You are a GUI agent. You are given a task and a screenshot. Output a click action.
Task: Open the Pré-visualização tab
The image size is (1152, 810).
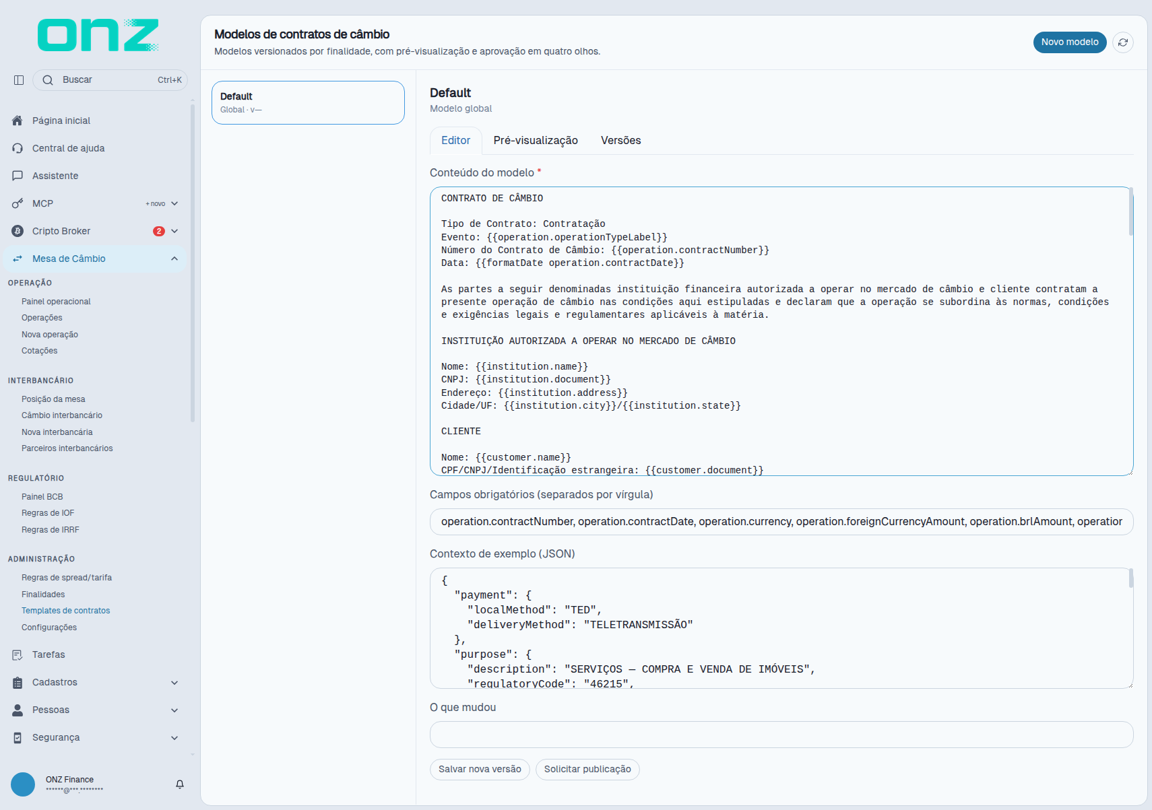(x=536, y=141)
